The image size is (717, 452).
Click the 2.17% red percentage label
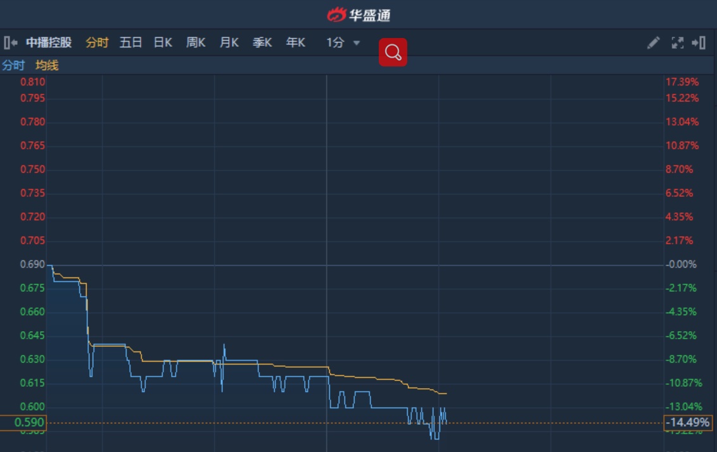679,241
